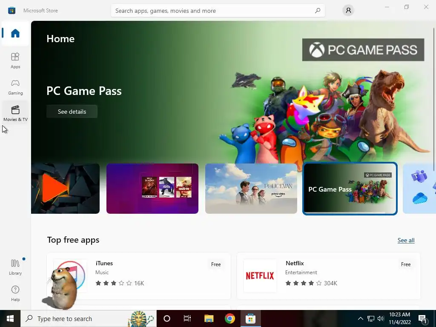Image resolution: width=436 pixels, height=327 pixels.
Task: Click the Free button for Netflix
Action: 406,264
